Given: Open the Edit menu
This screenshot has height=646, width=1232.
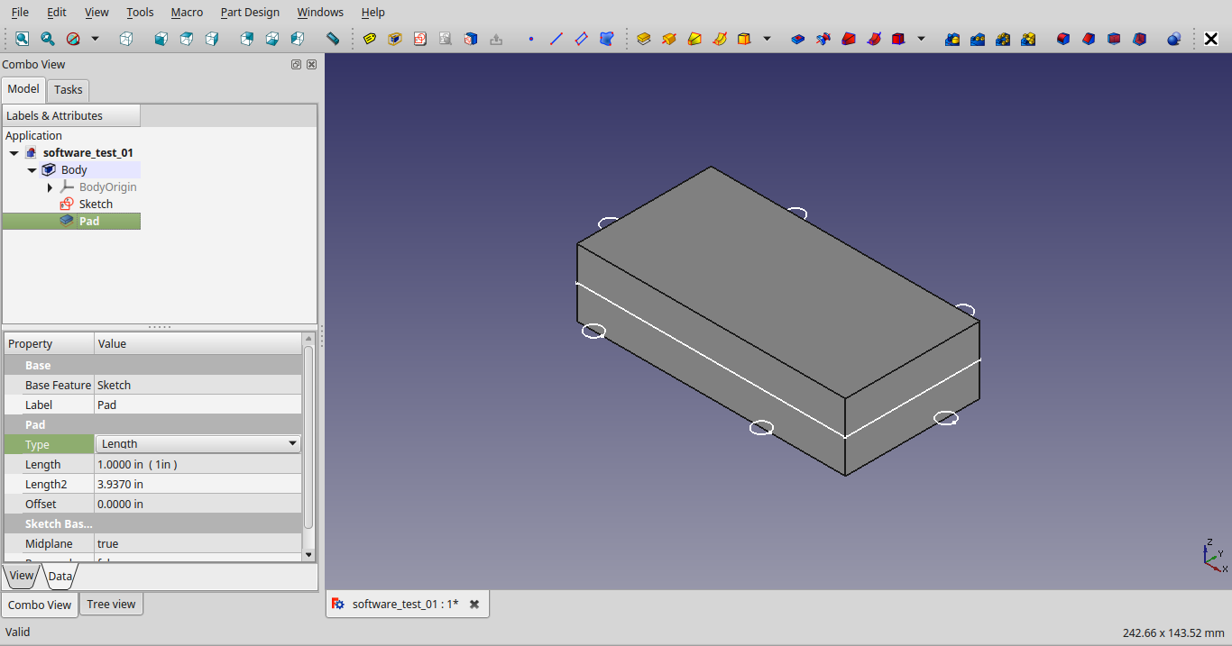Looking at the screenshot, I should coord(57,12).
